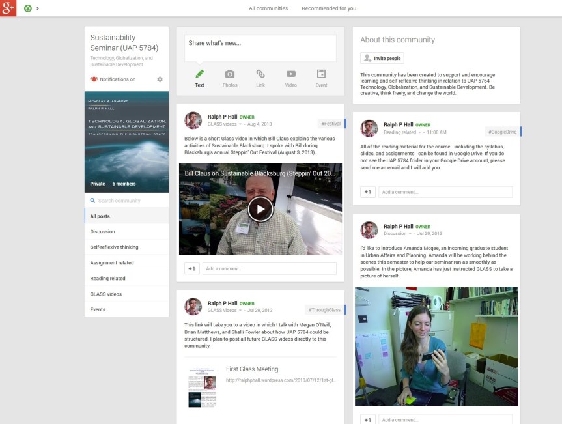Choose the Photos camera icon
This screenshot has width=562, height=424.
coord(230,74)
